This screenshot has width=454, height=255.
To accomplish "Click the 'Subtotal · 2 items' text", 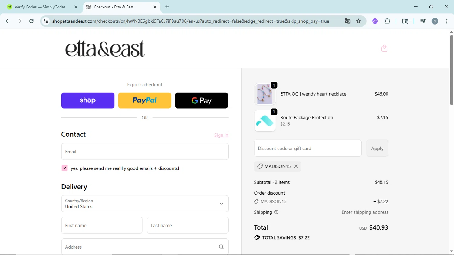I will coord(272,182).
